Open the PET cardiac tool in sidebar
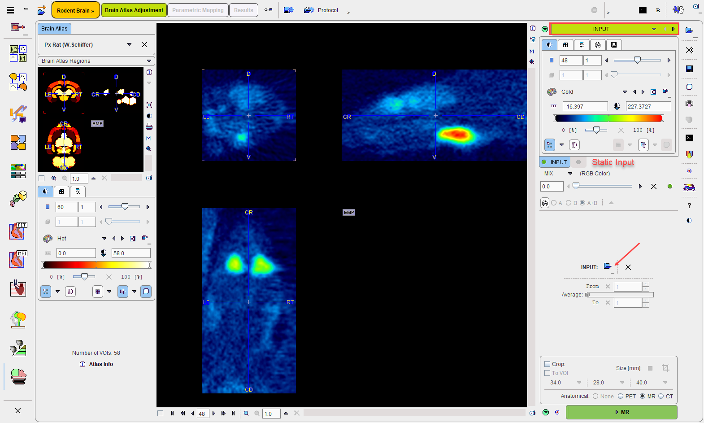The width and height of the screenshot is (704, 423). pos(18,231)
